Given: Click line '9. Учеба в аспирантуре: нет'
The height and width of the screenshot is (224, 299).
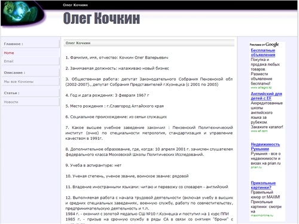Looking at the screenshot, I should (93, 165).
